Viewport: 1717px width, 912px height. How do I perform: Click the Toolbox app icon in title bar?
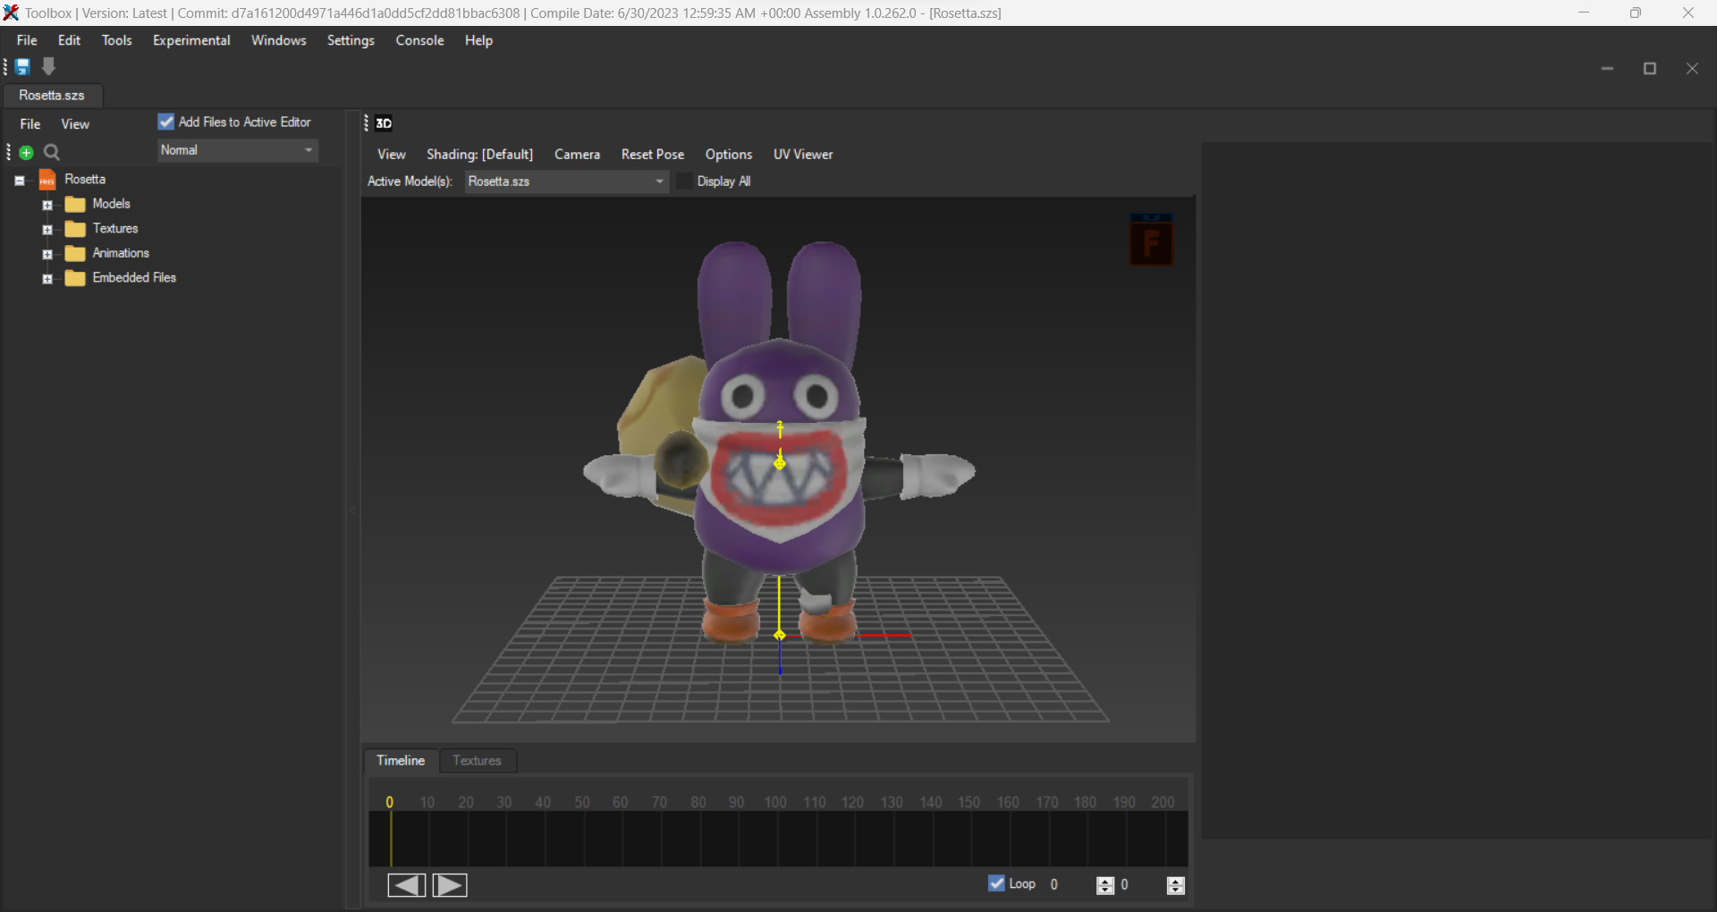coord(11,13)
